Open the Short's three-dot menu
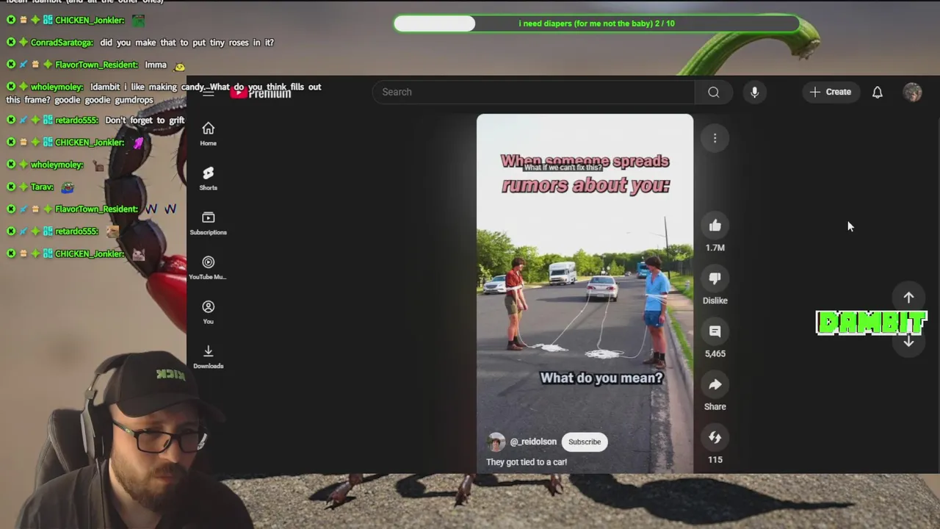940x529 pixels. pyautogui.click(x=715, y=138)
